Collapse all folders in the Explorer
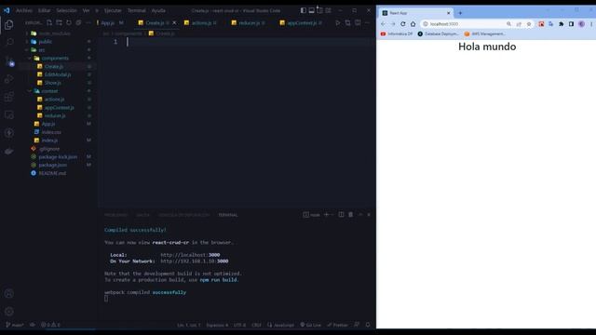This screenshot has width=596, height=335. [x=78, y=22]
